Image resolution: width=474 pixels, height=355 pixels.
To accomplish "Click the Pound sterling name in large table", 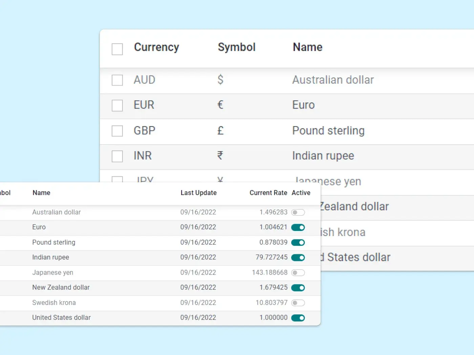I will (328, 131).
